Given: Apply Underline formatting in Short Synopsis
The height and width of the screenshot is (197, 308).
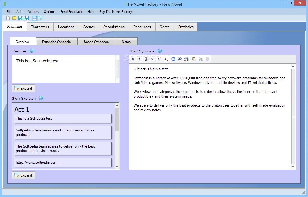Looking at the screenshot, I should (146, 59).
